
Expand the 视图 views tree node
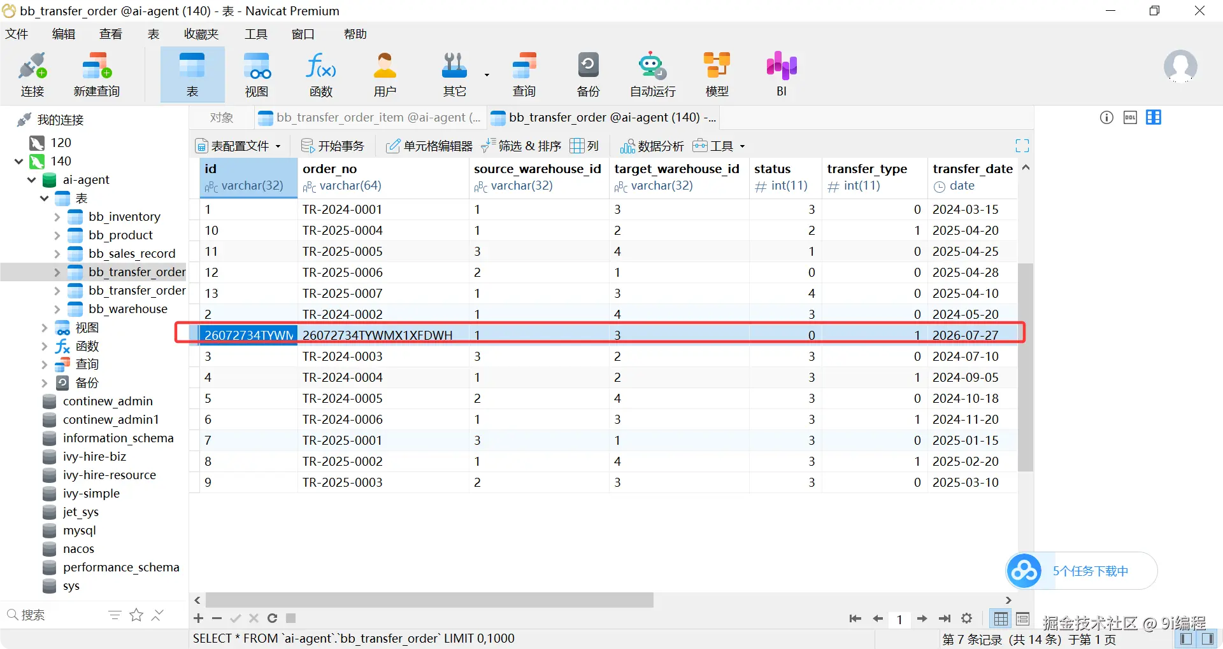coord(44,328)
